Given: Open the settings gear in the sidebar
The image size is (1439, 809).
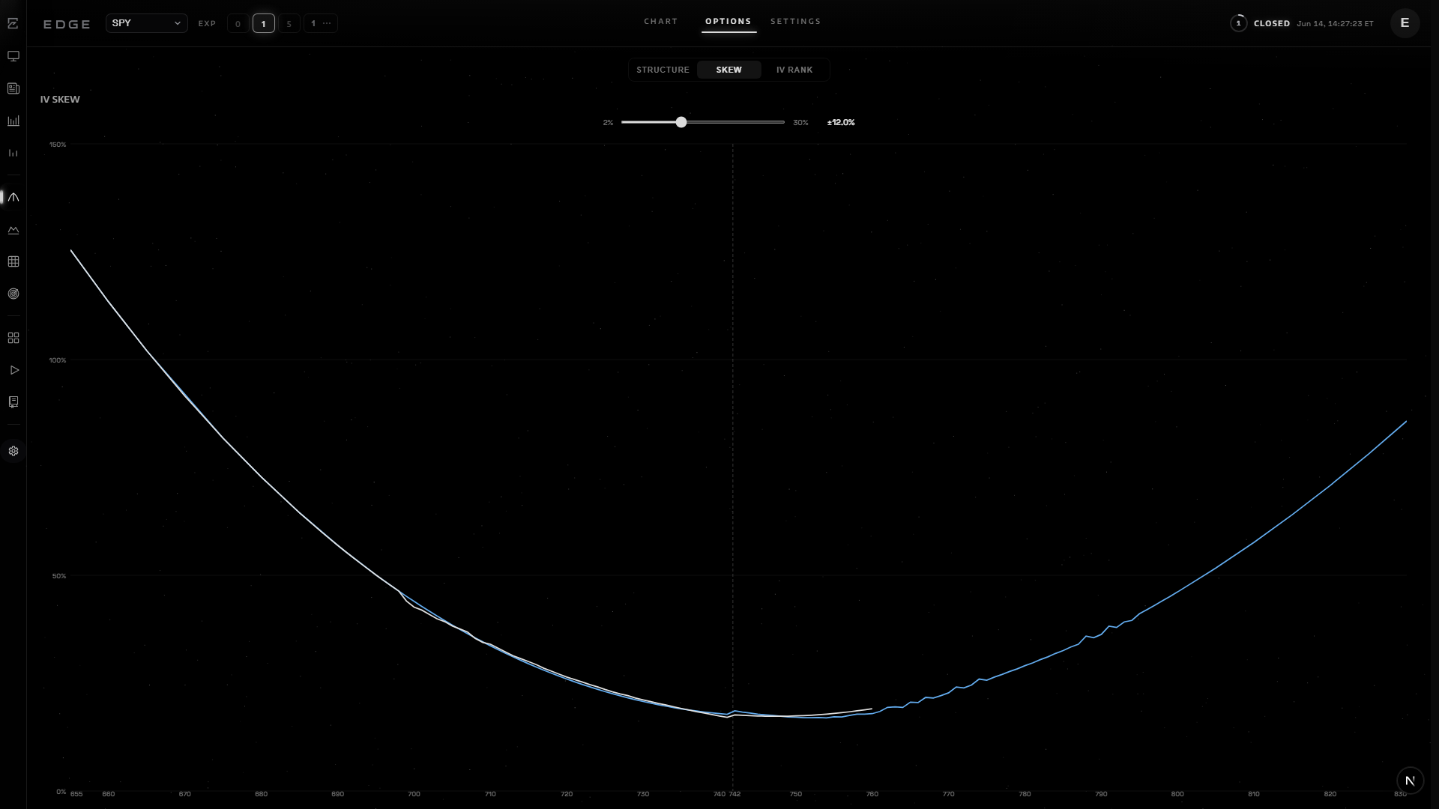Looking at the screenshot, I should tap(13, 451).
